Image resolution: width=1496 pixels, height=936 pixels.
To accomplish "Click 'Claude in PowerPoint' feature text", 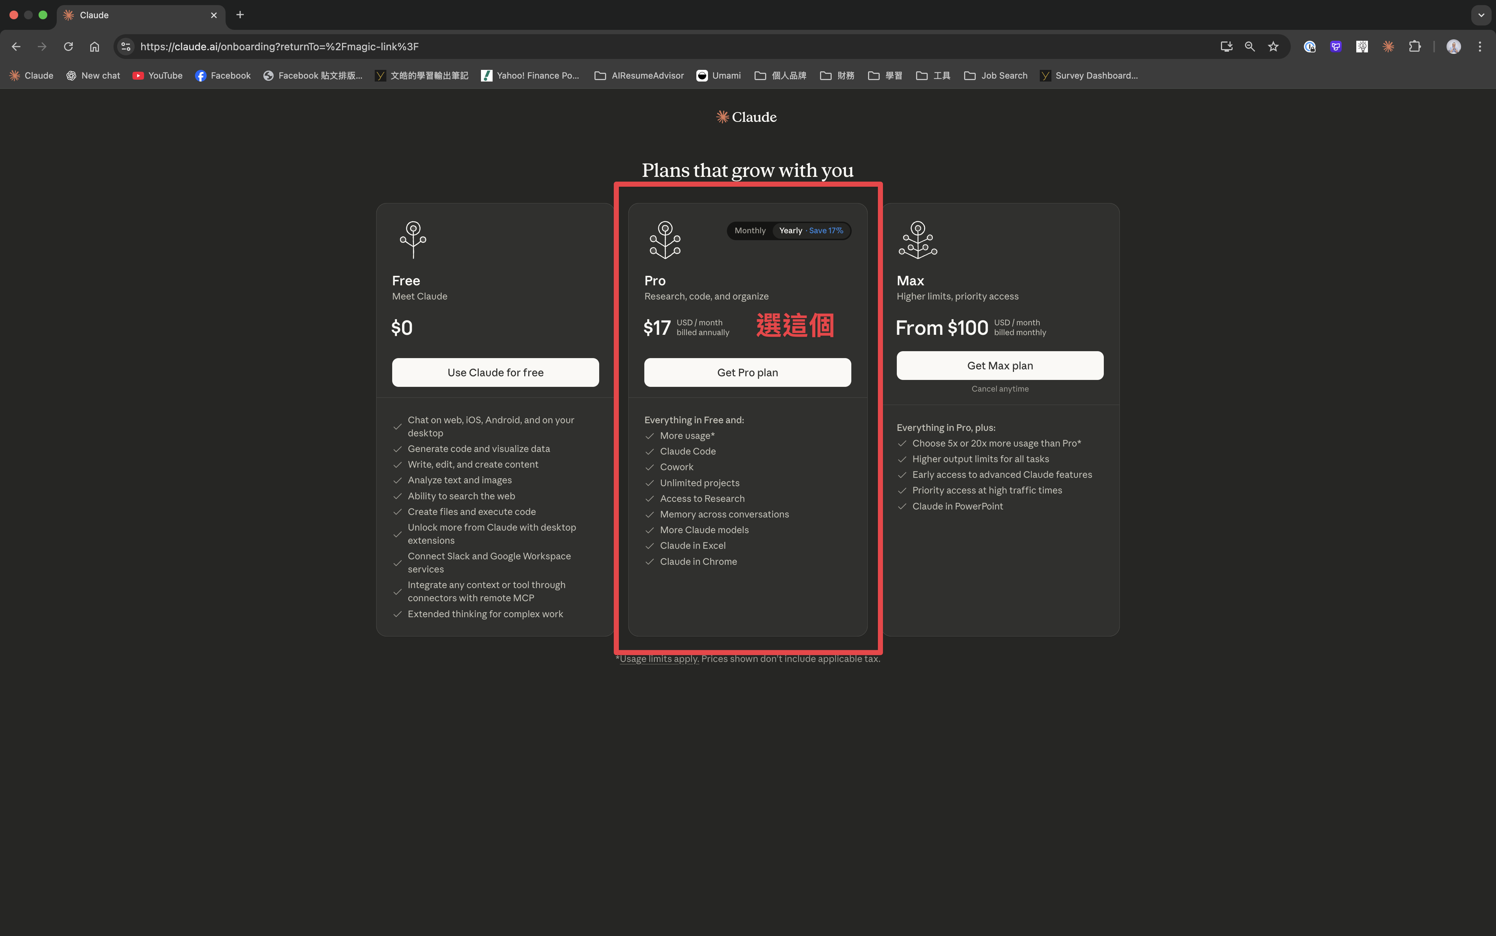I will (958, 506).
